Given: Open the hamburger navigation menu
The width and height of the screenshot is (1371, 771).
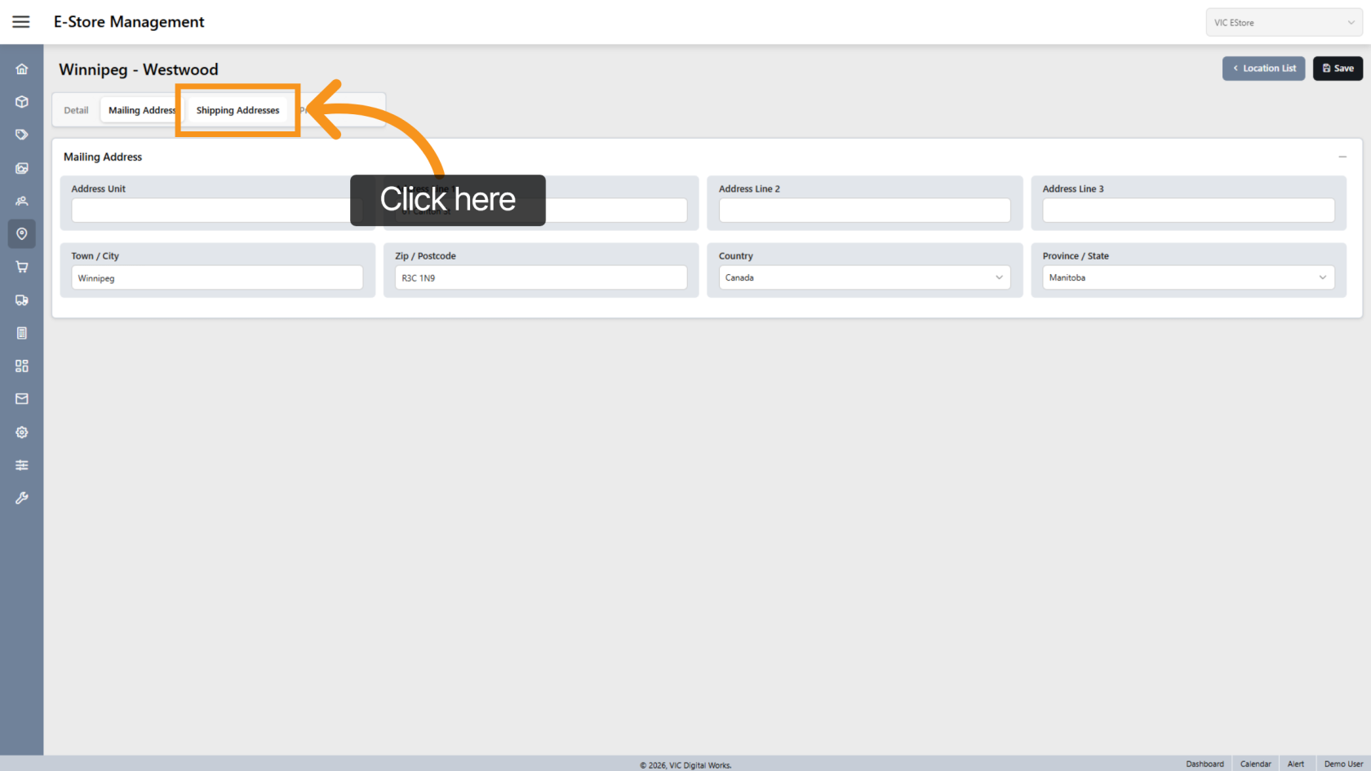Looking at the screenshot, I should tap(21, 22).
